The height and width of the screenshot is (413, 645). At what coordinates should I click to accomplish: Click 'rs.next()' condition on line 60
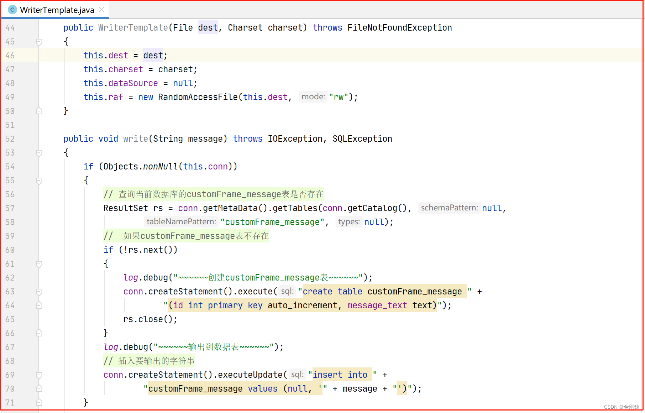[151, 250]
